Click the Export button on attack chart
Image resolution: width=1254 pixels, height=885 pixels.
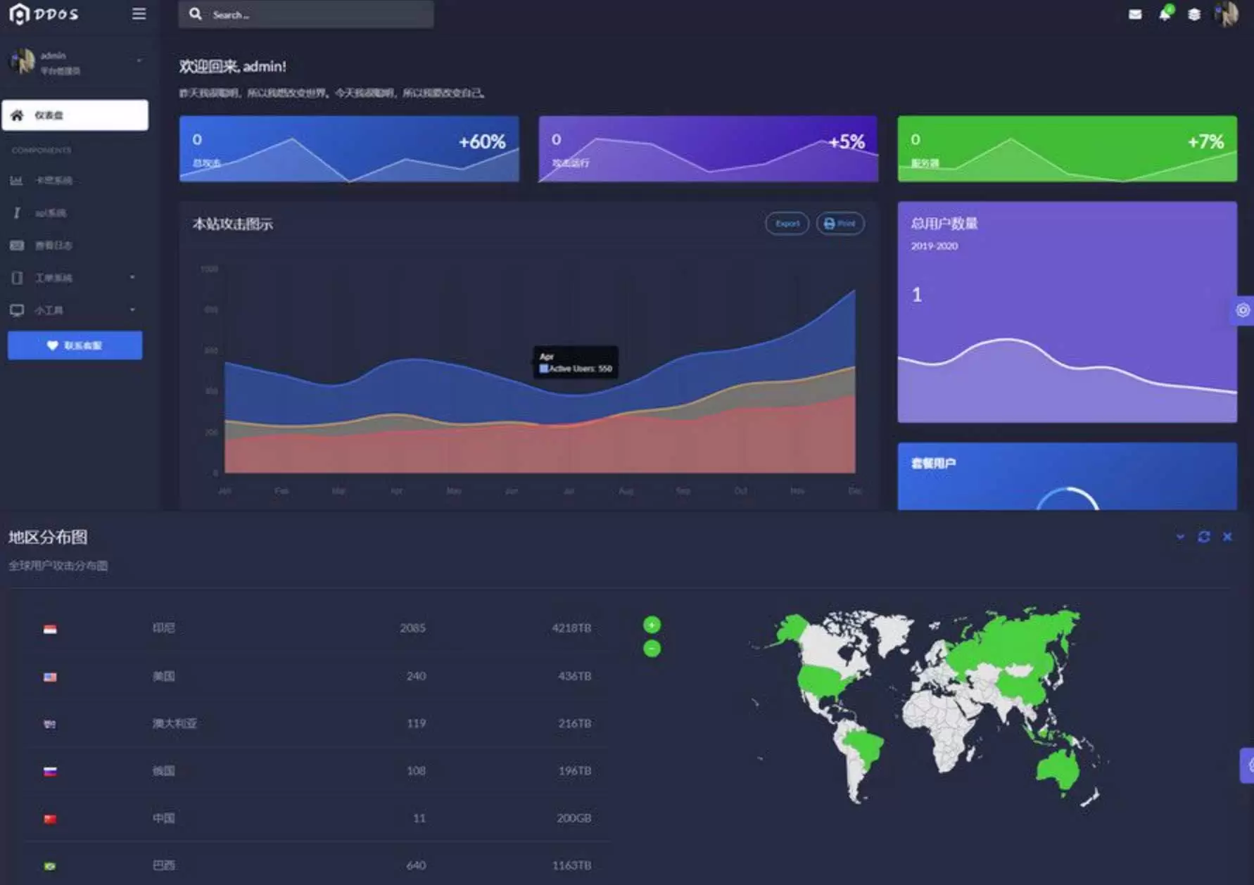[787, 224]
